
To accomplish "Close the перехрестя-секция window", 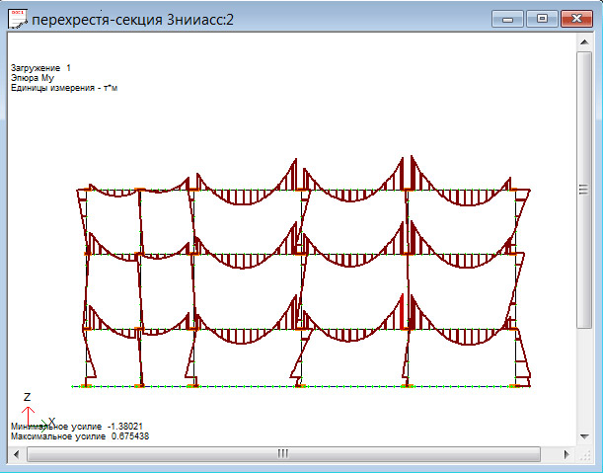I will (x=573, y=18).
